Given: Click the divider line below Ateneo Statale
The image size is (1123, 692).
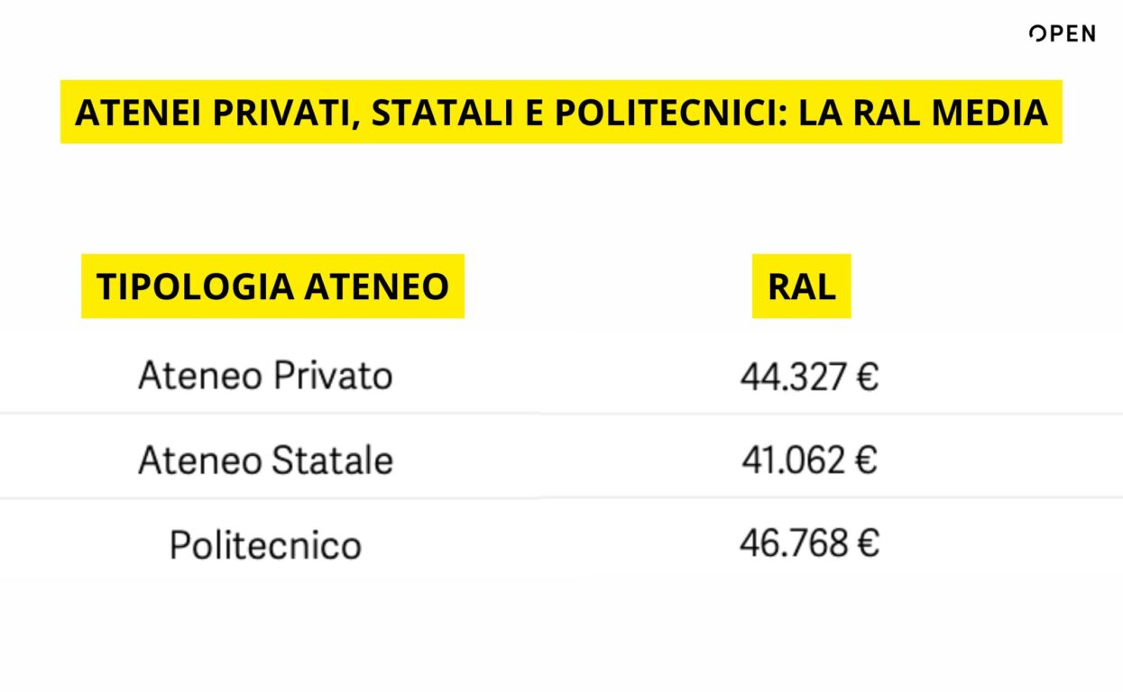Looking at the screenshot, I should (x=561, y=497).
